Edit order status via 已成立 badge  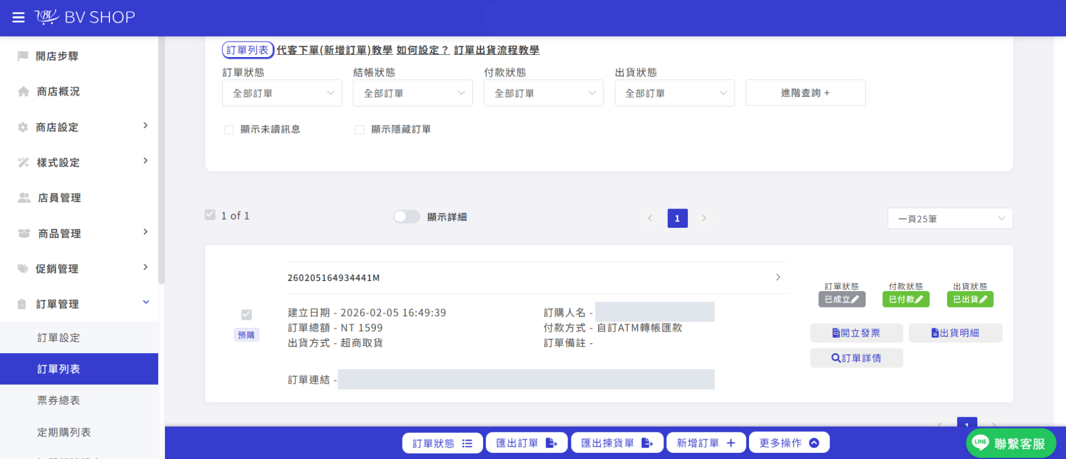point(842,299)
